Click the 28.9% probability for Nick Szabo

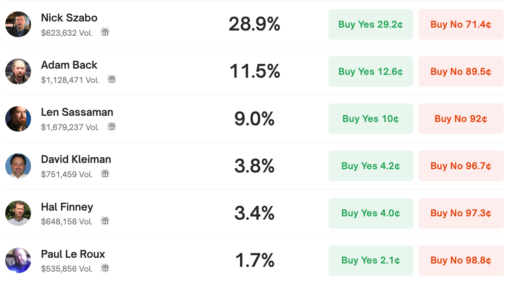(255, 24)
